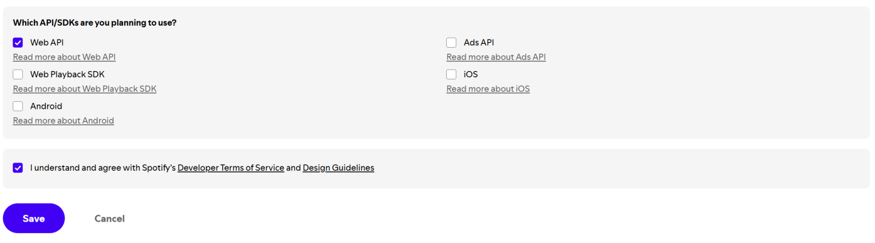Enable the Web Playback SDK checkbox

(18, 74)
